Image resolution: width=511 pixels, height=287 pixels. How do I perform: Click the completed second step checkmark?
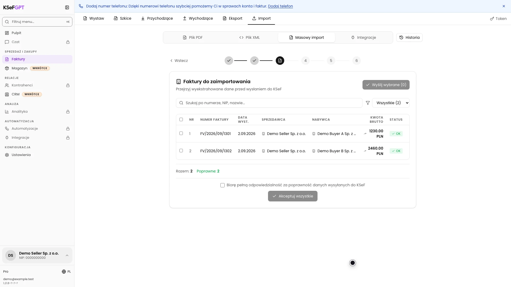[254, 61]
